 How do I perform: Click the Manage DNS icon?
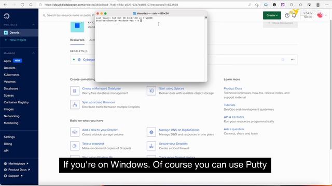[151, 132]
